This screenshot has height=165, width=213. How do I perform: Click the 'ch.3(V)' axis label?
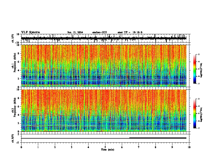(13, 138)
